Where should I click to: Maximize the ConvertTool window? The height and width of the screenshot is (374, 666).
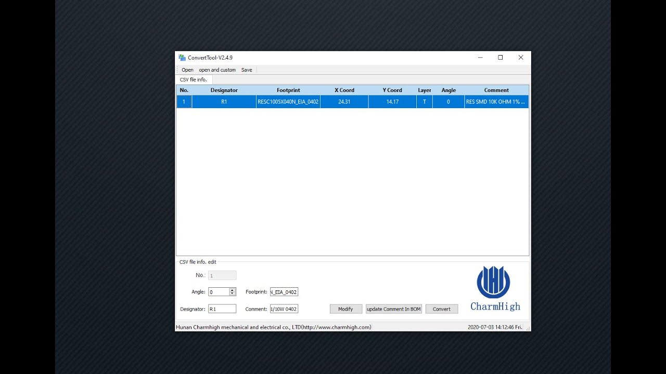coord(501,58)
